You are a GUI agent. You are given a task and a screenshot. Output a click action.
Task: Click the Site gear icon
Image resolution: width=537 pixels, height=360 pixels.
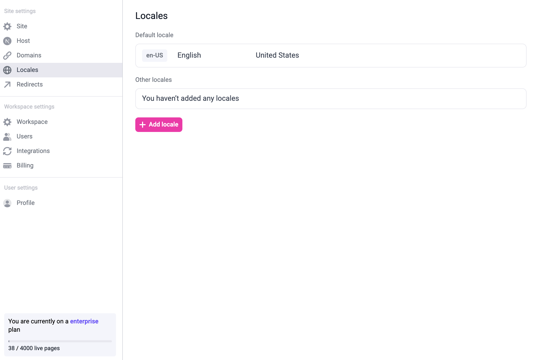pyautogui.click(x=7, y=26)
